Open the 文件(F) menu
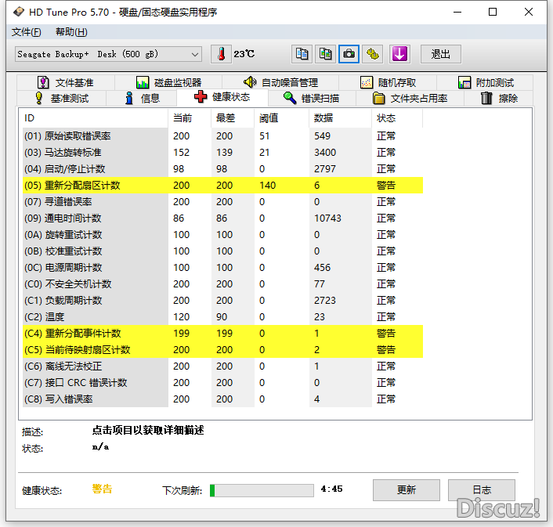This screenshot has height=527, width=553. 26,32
